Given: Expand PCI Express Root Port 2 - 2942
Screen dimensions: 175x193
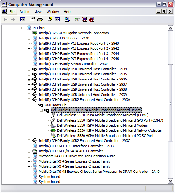Looking at the screenshot, I should [x=29, y=48].
